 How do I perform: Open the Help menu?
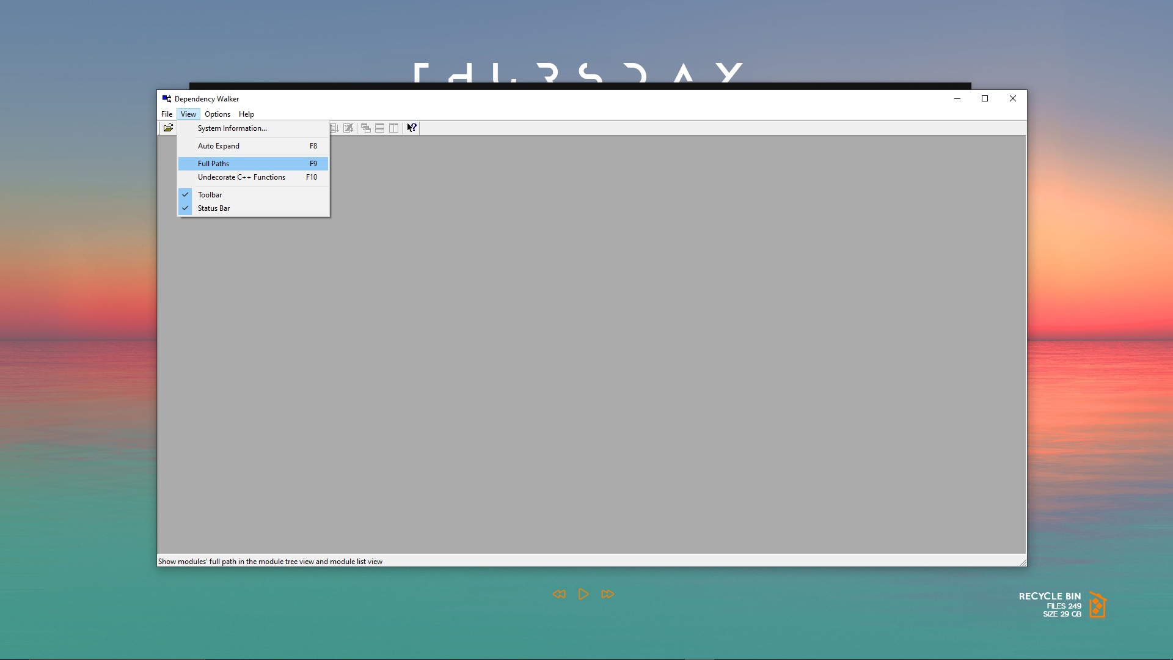246,114
